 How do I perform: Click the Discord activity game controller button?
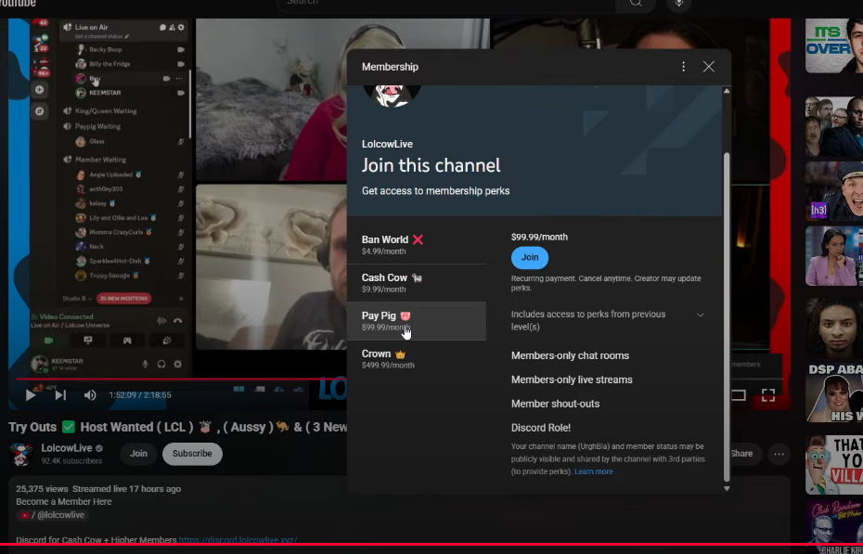127,341
